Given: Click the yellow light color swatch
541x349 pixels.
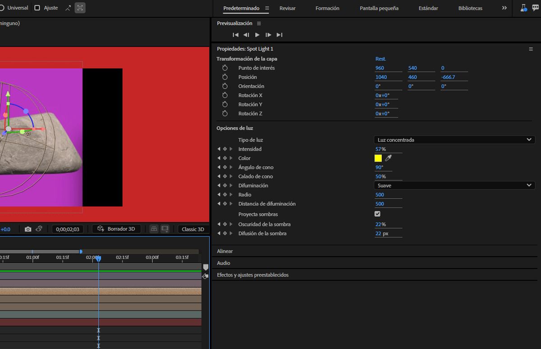Looking at the screenshot, I should pos(378,158).
